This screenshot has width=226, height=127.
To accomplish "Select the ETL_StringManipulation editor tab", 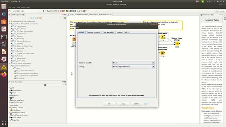I will pos(89,14).
